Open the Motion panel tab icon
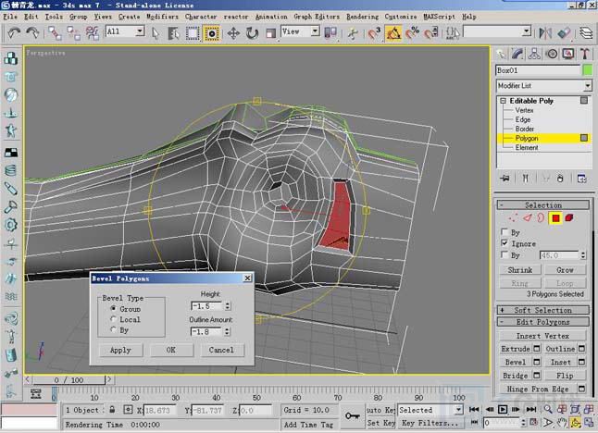This screenshot has height=433, width=598. (x=552, y=54)
